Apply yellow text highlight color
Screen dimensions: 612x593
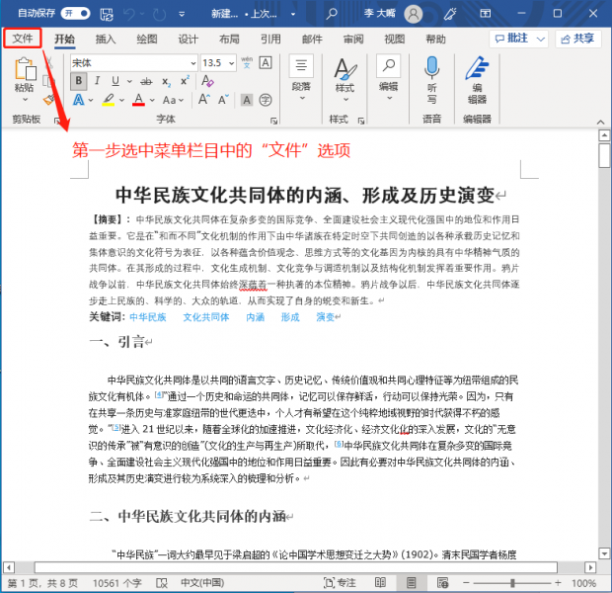[109, 100]
